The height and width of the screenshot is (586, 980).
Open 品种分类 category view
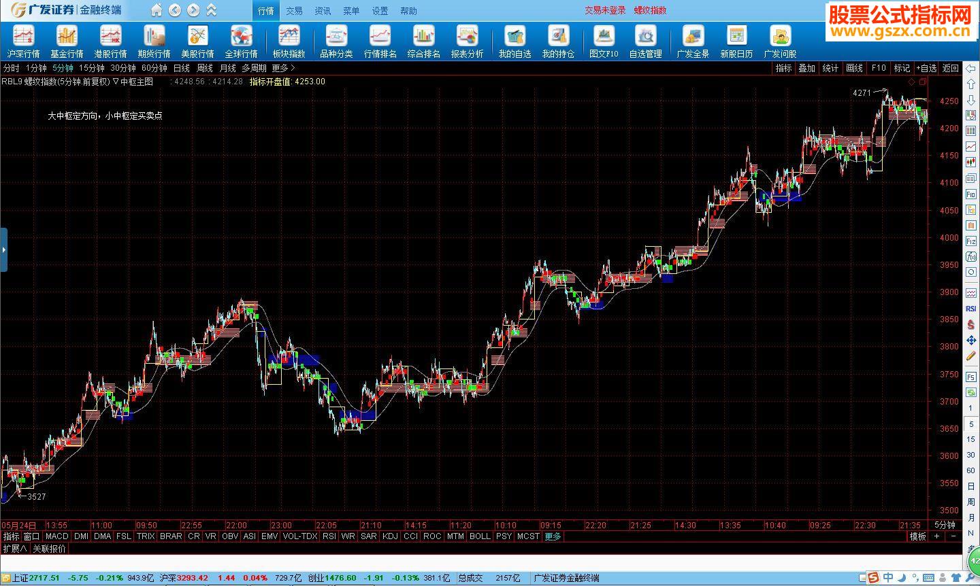coord(336,41)
